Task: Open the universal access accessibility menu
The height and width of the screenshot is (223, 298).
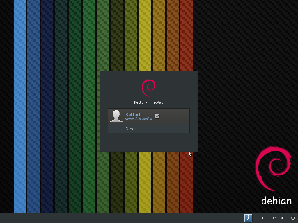Action: click(248, 218)
